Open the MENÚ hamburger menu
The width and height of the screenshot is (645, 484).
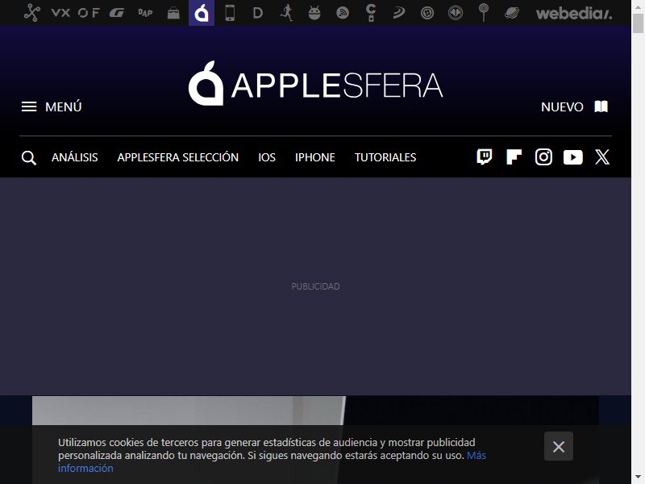[52, 107]
